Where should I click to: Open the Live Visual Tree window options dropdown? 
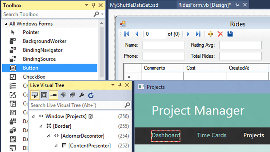pos(113,85)
